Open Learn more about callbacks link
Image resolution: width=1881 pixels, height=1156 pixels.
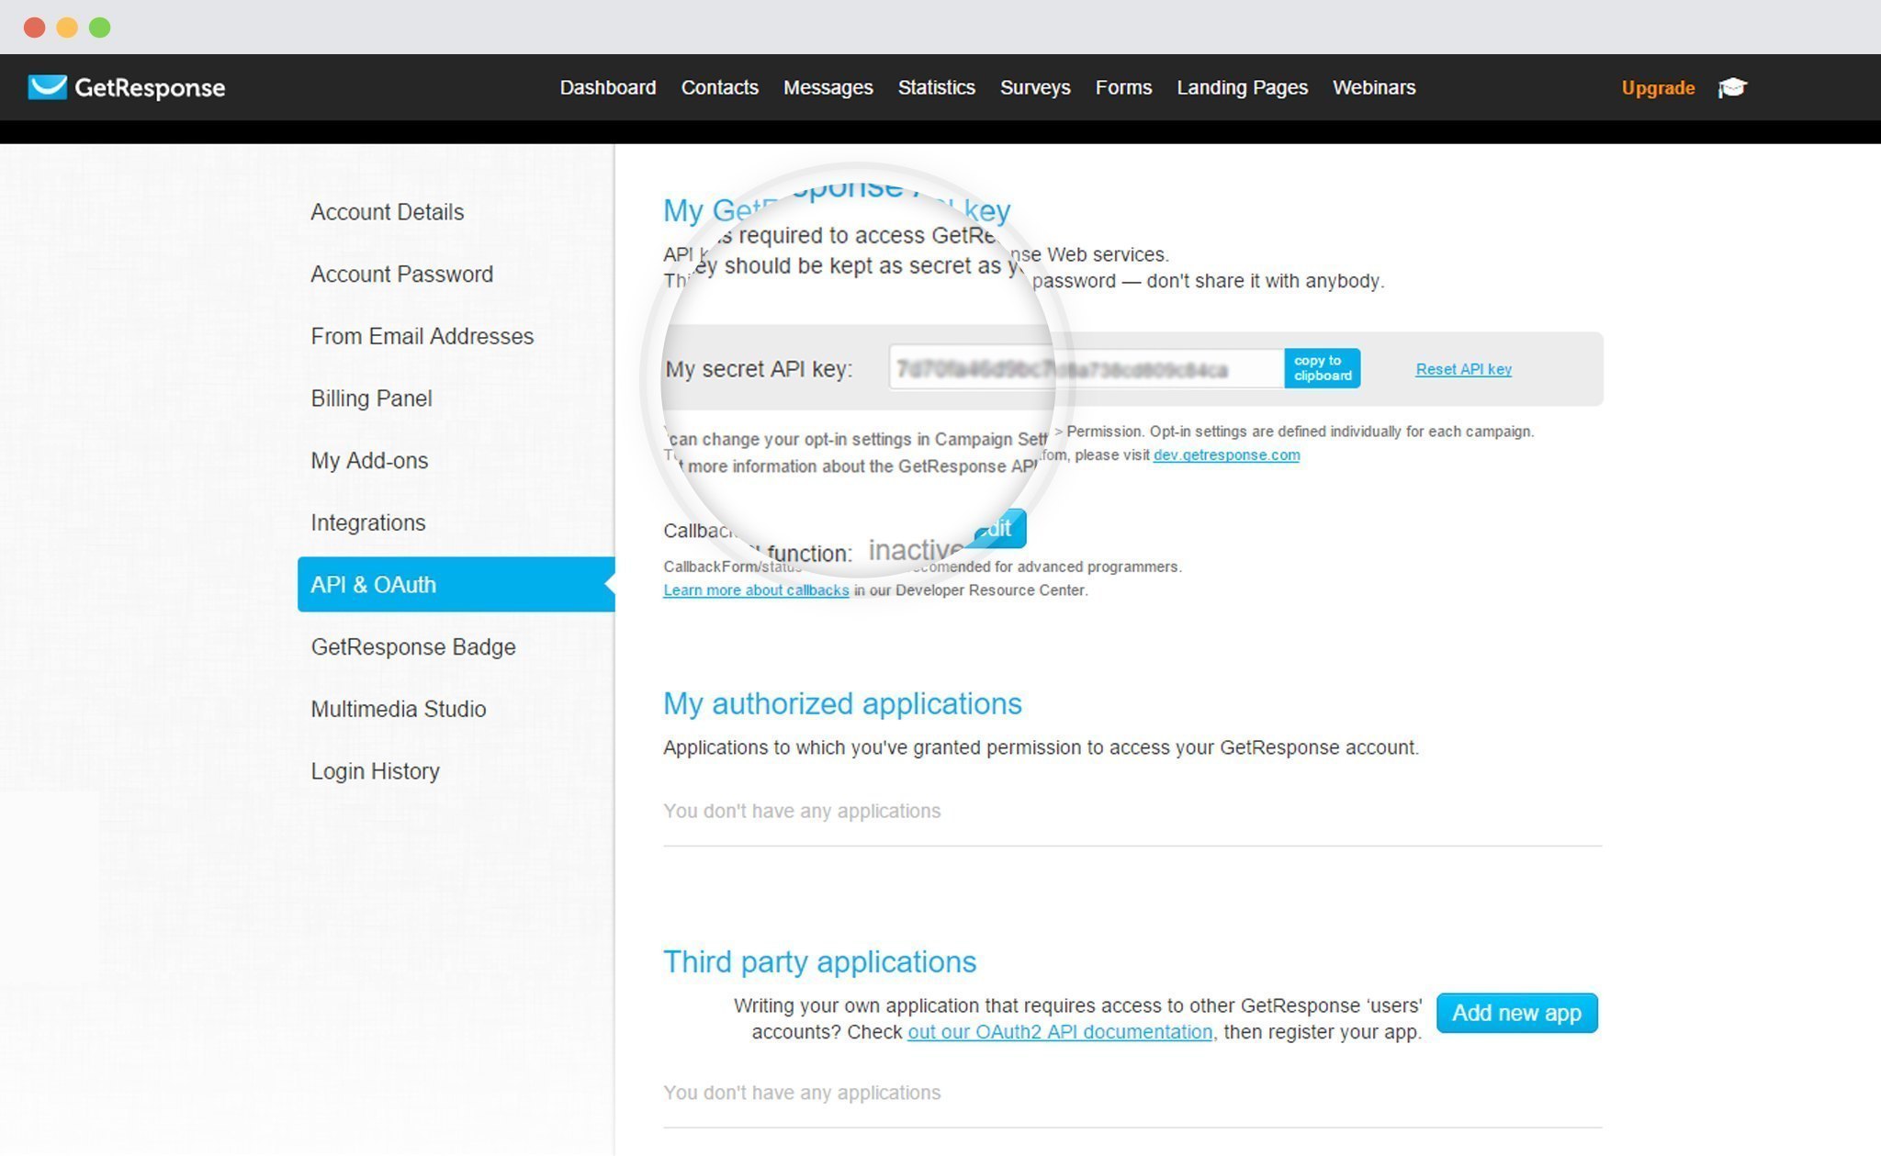756,590
